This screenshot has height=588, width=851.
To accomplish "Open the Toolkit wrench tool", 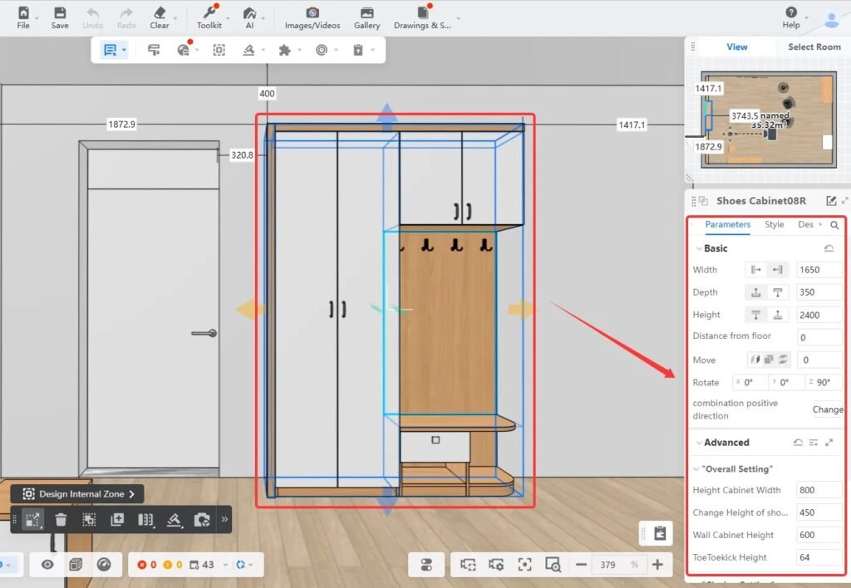I will tap(209, 17).
